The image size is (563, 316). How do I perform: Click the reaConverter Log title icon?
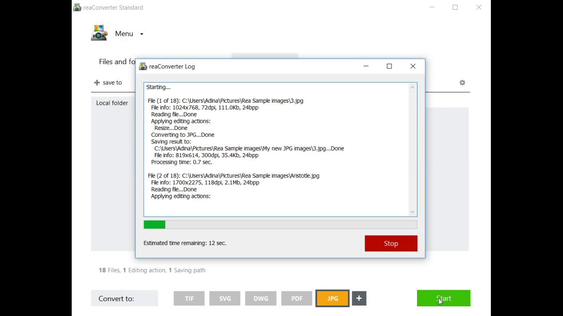coord(143,66)
